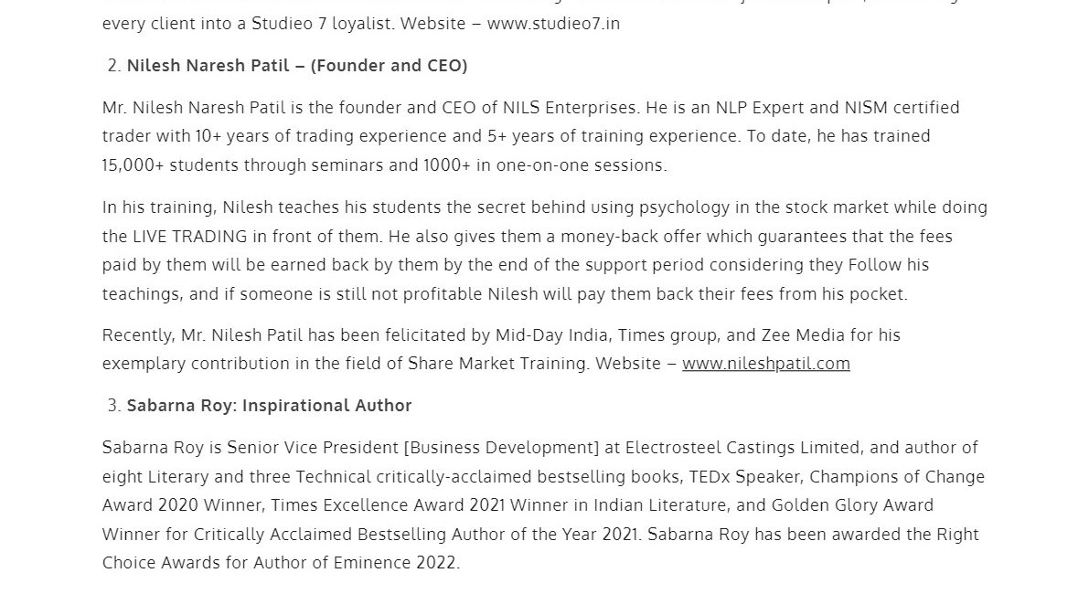Click the list number 3 marker
Viewport: 1089px width, 594px height.
[114, 405]
